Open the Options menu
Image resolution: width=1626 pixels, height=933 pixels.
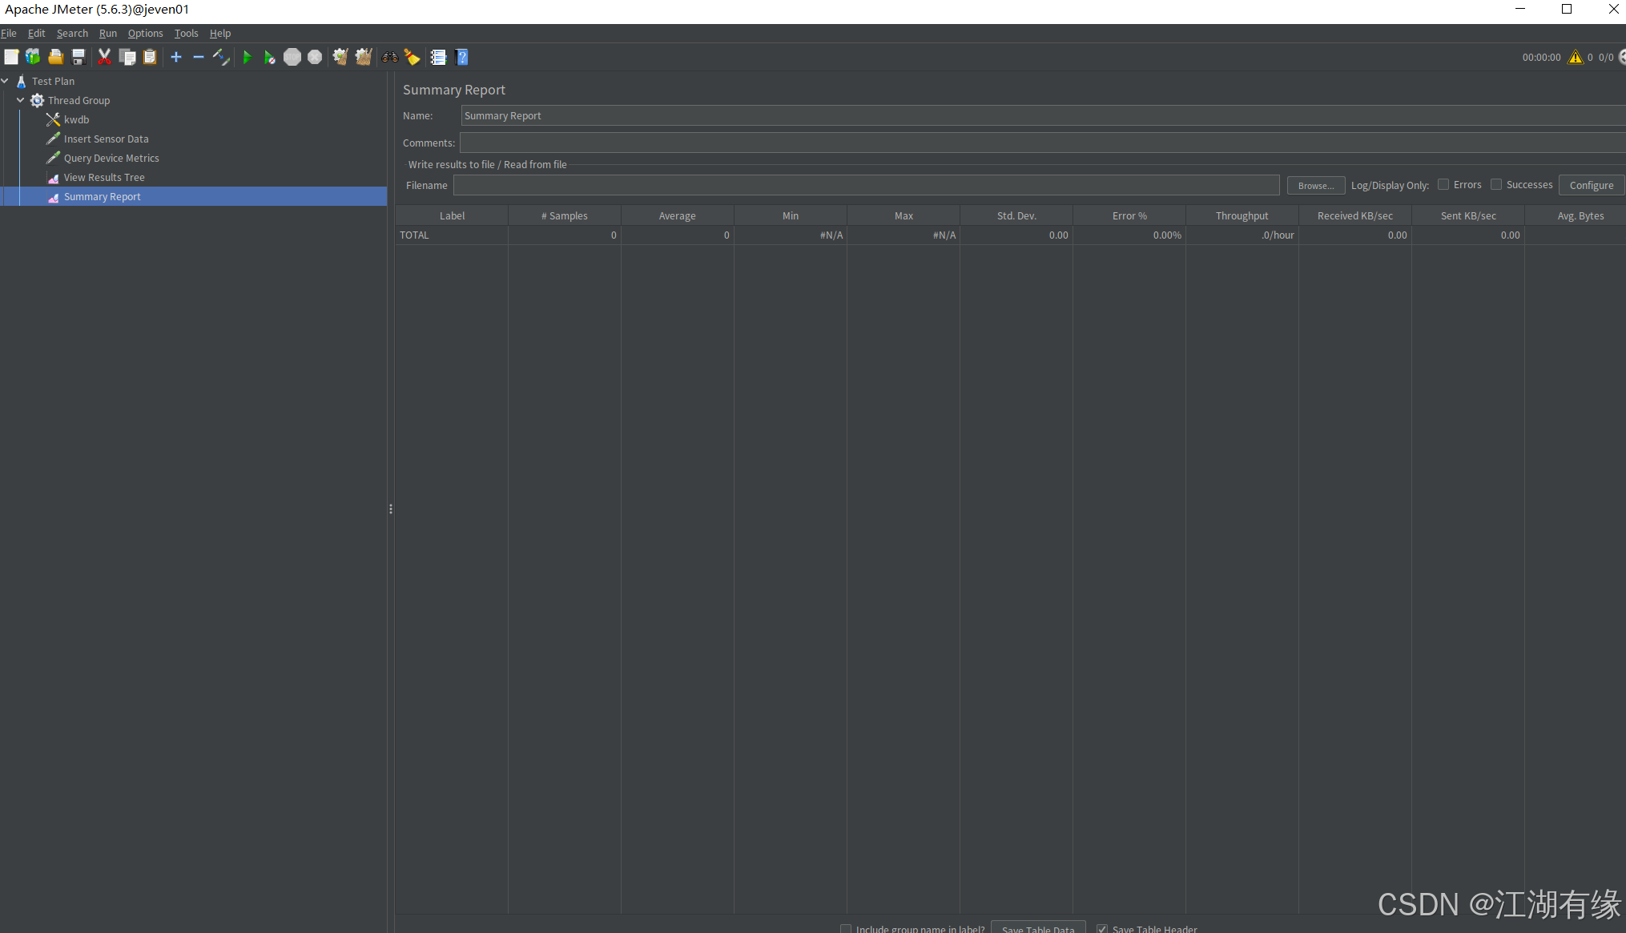tap(145, 33)
